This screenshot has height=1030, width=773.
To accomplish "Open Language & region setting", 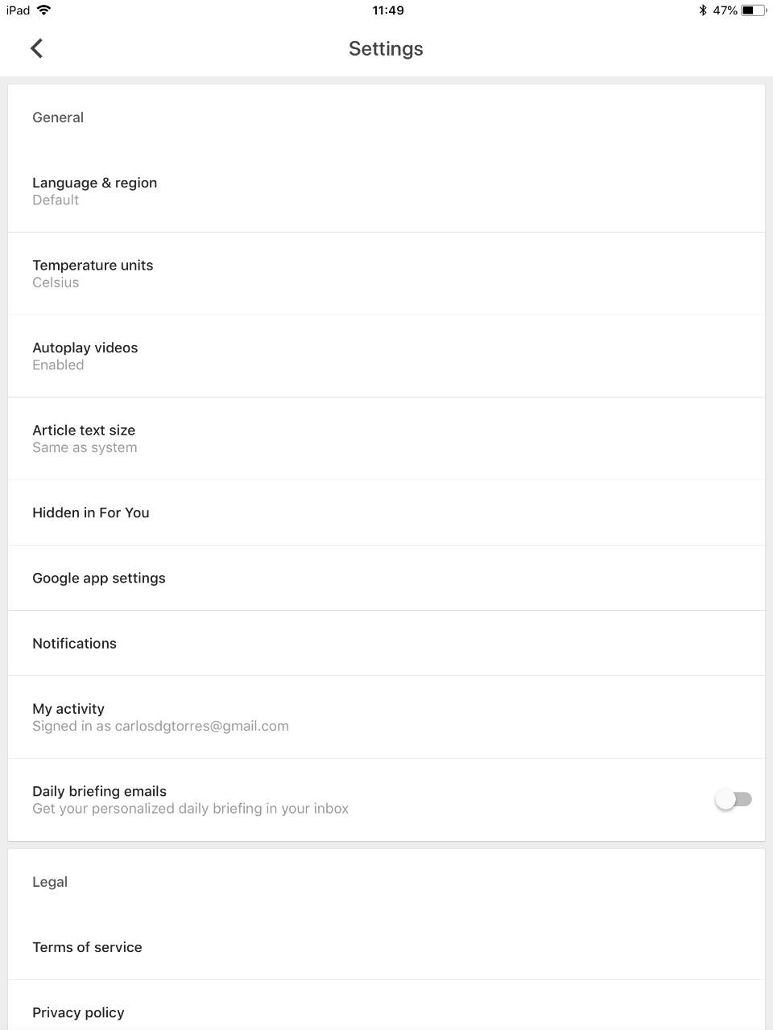I will (x=95, y=191).
